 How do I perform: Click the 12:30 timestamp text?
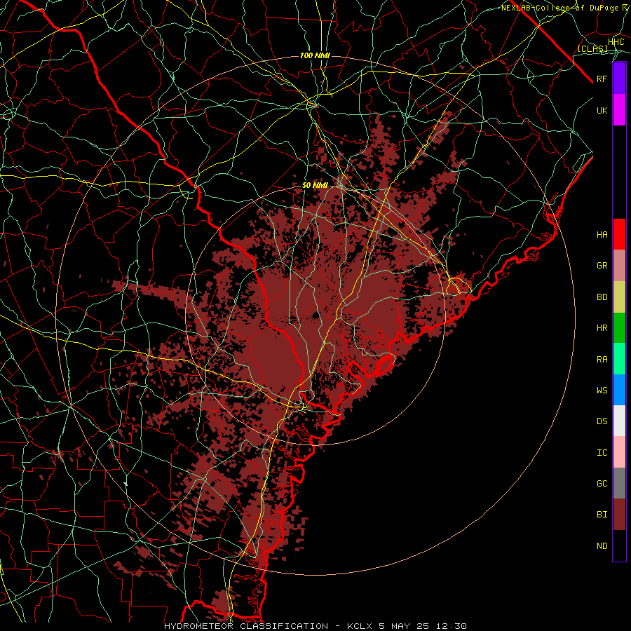452,626
